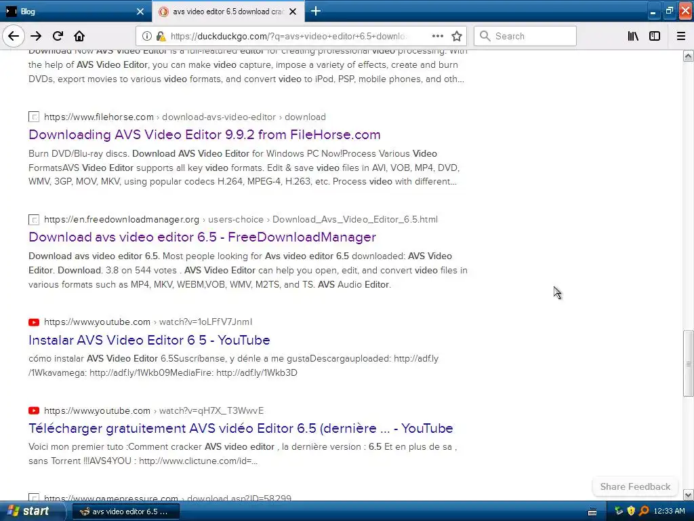The image size is (694, 521).
Task: Click the DuckDuckGo URL address field
Action: coord(289,36)
